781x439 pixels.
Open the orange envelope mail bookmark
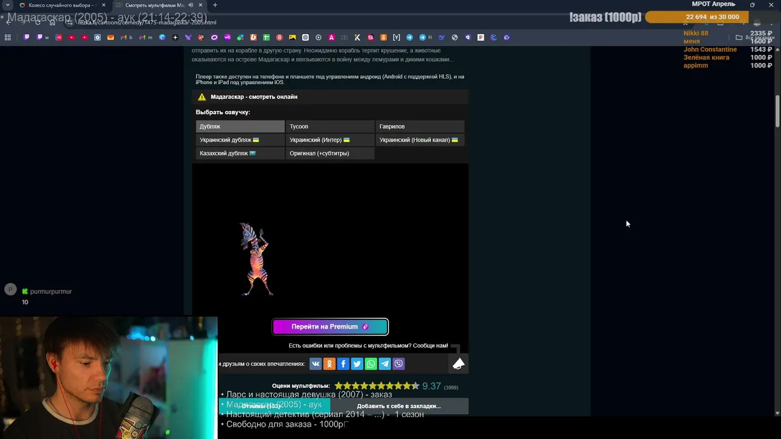110,37
